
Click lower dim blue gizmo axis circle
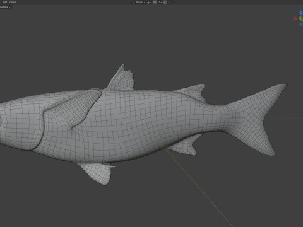[301, 25]
